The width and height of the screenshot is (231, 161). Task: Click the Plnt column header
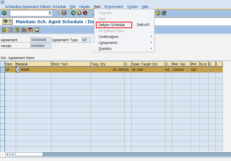[x=195, y=64]
